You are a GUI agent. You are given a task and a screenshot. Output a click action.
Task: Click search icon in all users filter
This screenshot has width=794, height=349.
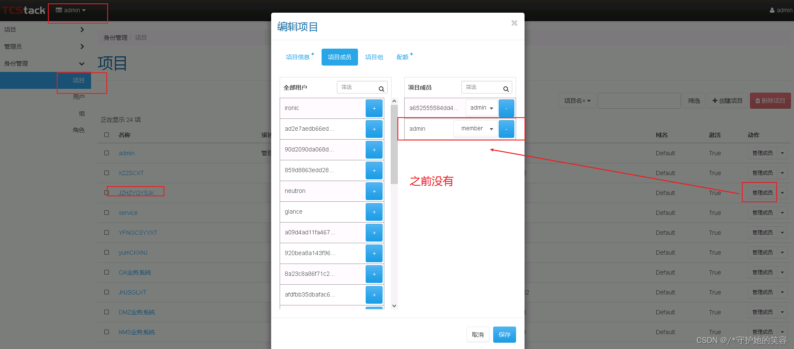[x=381, y=89]
